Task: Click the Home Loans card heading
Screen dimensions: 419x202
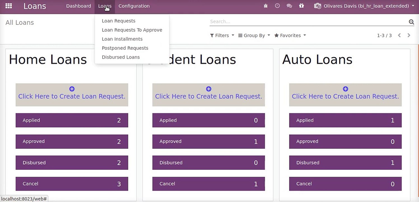Action: tap(48, 59)
